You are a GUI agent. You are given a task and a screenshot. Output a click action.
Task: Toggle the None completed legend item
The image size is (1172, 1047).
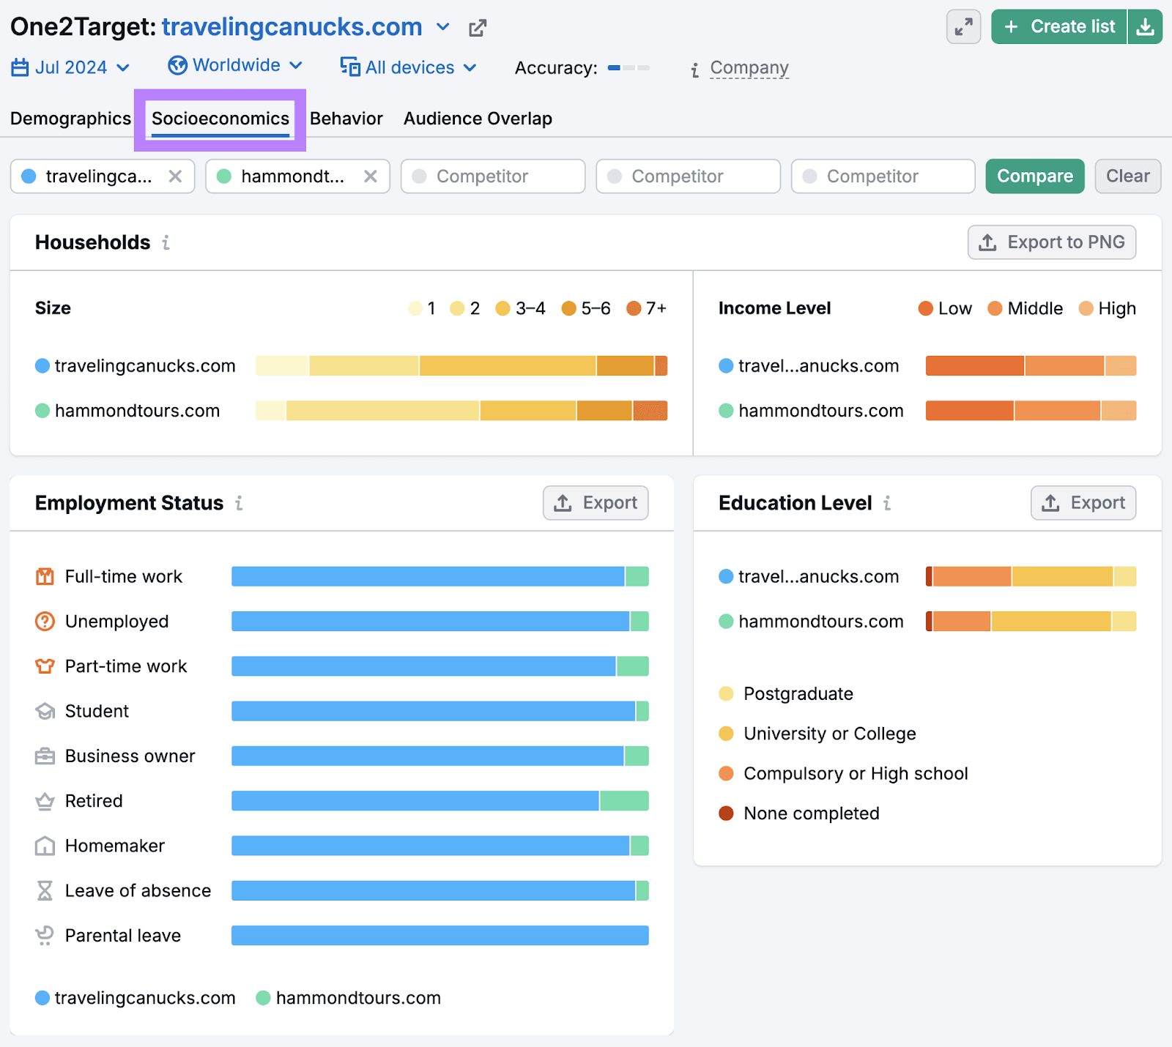pos(800,813)
